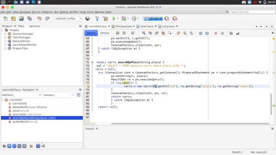The width and height of the screenshot is (276, 155).
Task: Run the project with green play icon
Action: (114, 19)
